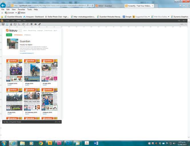Click the Quirktools logo icon
The height and width of the screenshot is (146, 190).
(2, 21)
